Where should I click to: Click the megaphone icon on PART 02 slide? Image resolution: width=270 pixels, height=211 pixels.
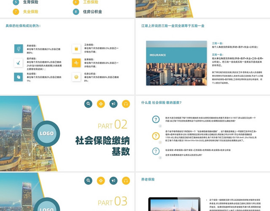pyautogui.click(x=113, y=104)
